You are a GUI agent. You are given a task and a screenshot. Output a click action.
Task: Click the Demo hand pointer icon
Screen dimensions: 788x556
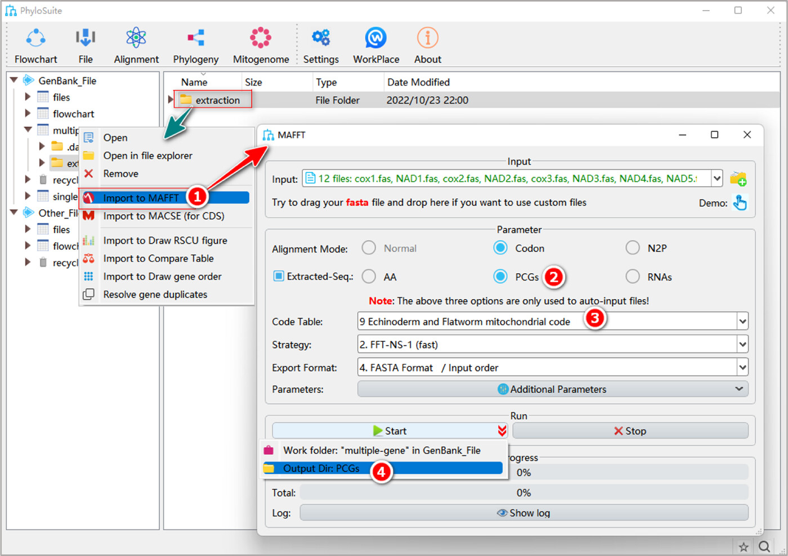point(740,202)
